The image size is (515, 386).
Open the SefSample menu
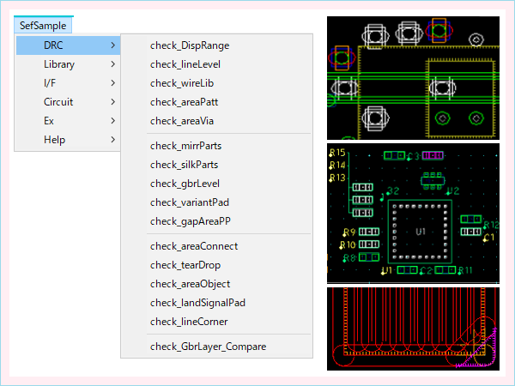coord(43,26)
